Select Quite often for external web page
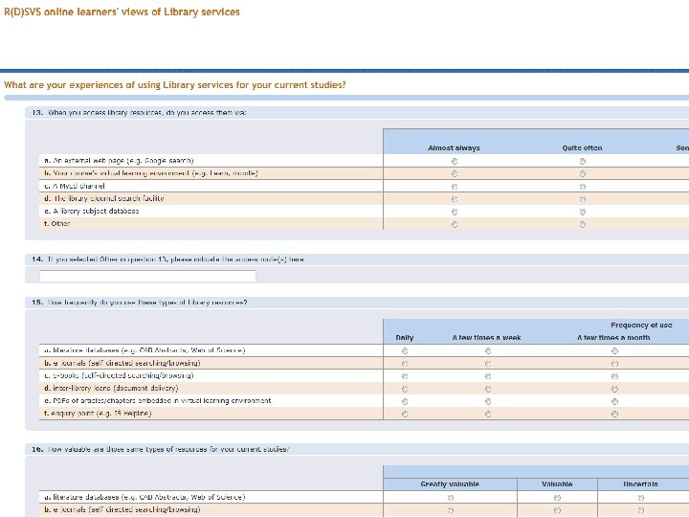The image size is (689, 517). click(582, 162)
